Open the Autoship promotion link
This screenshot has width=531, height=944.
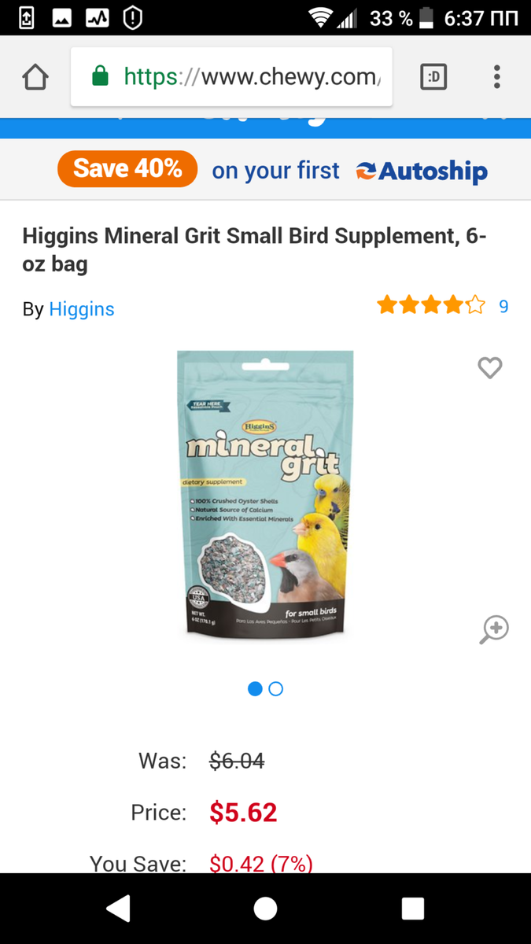[x=421, y=171]
